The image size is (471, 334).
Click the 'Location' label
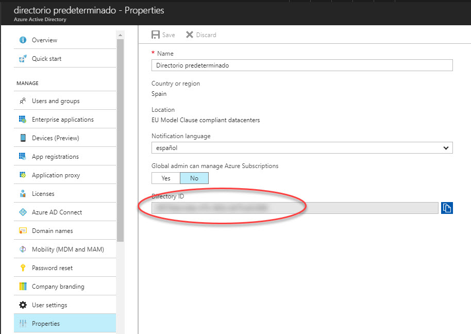click(163, 110)
